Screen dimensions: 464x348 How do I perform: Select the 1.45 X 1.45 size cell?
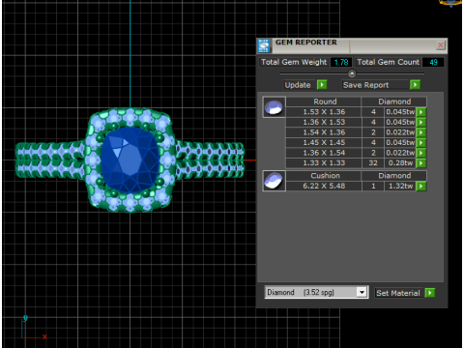coord(324,143)
